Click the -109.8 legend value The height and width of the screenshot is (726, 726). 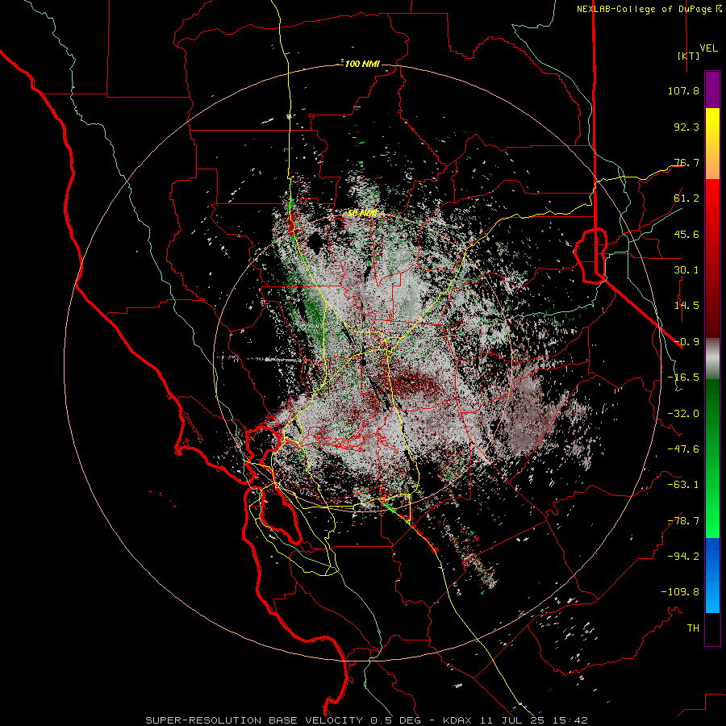coord(680,592)
